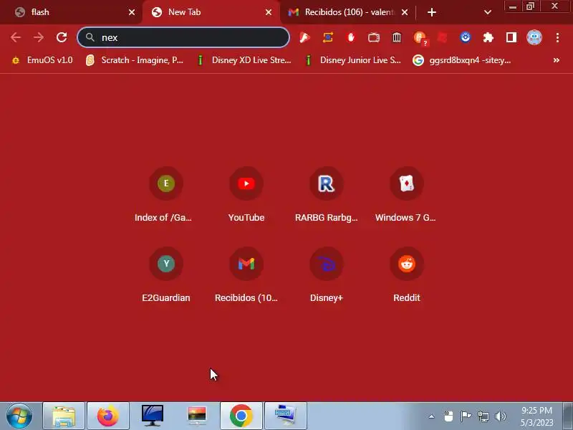The image size is (573, 430).
Task: Open the Recibidos Gmail shortcut tile
Action: click(246, 275)
